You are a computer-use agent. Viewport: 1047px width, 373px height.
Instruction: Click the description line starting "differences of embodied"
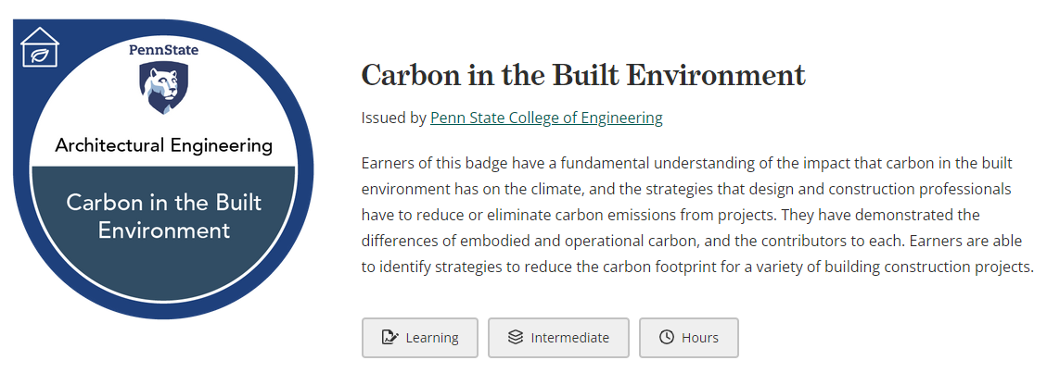(692, 242)
